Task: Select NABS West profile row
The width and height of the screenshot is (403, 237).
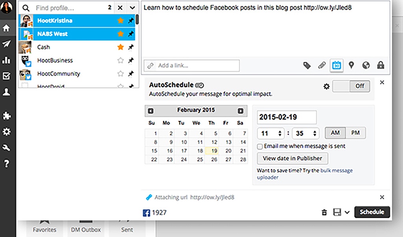Action: (x=77, y=34)
